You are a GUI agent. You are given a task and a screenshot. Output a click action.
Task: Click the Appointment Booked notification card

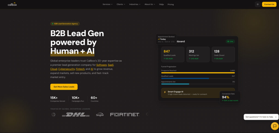pos(166,39)
